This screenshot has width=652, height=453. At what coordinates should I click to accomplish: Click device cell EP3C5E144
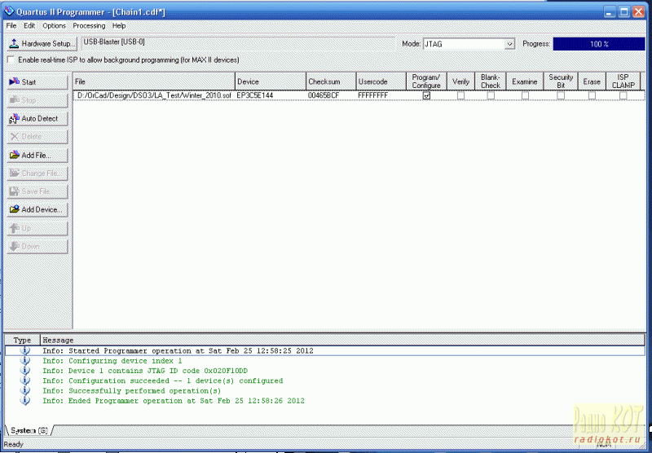[255, 95]
